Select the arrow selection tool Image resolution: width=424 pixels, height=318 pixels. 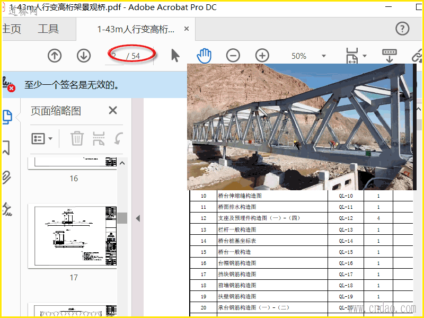pos(175,56)
